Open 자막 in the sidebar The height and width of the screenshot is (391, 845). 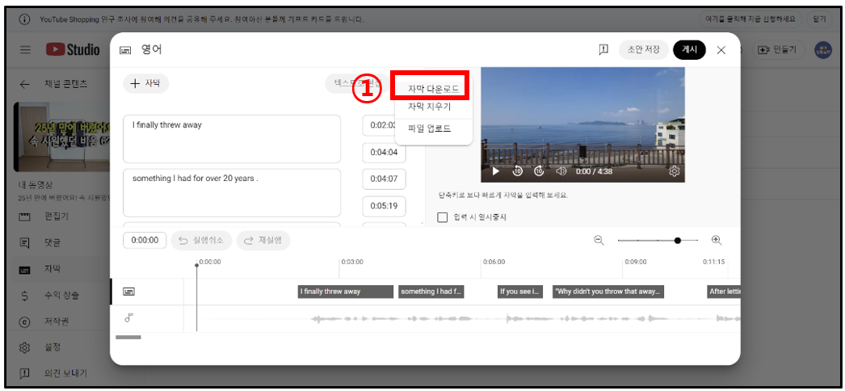click(x=53, y=269)
